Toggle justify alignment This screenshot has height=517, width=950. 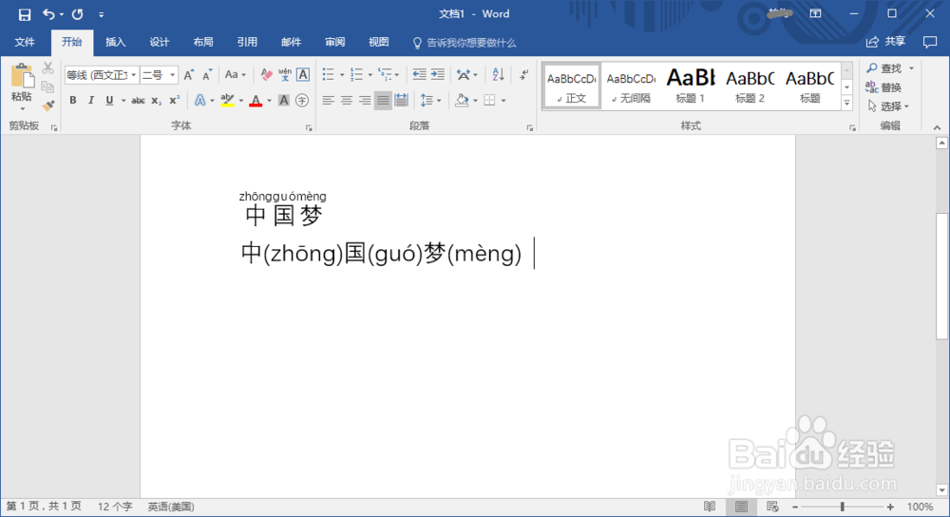pos(383,100)
